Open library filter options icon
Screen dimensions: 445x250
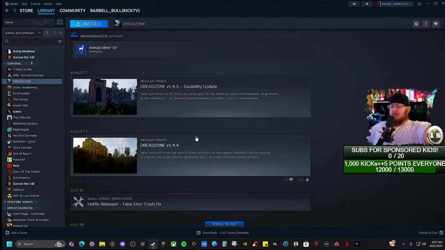click(x=60, y=42)
